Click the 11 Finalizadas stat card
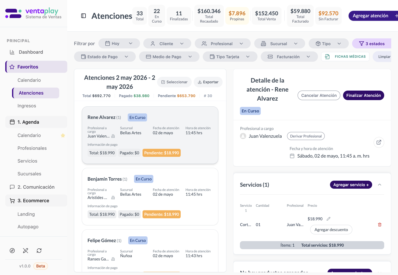 [x=179, y=16]
